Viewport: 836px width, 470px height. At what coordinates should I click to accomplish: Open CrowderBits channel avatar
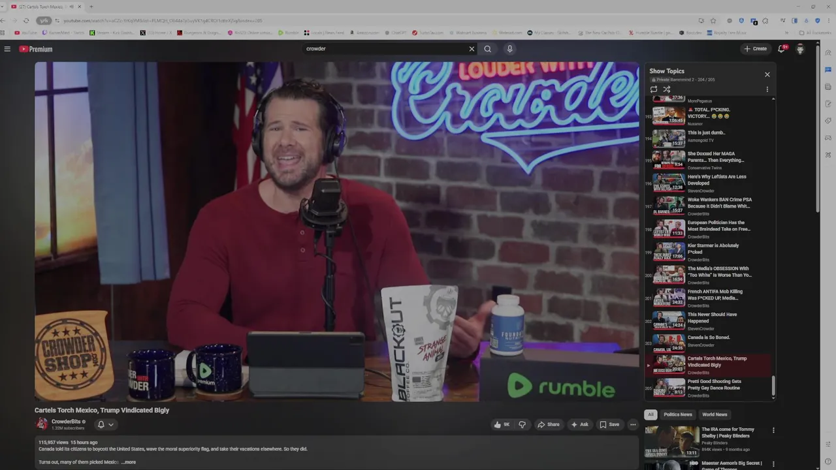[x=42, y=424]
